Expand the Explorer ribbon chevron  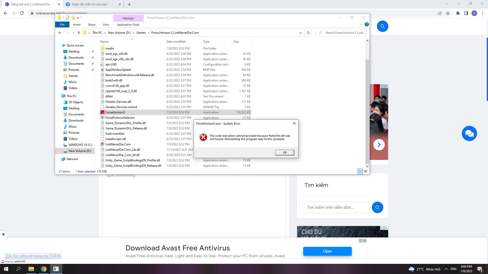pos(361,24)
